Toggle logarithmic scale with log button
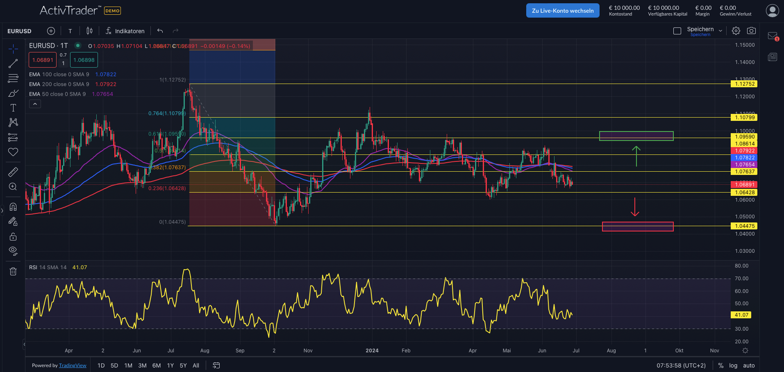This screenshot has width=784, height=372. [733, 365]
